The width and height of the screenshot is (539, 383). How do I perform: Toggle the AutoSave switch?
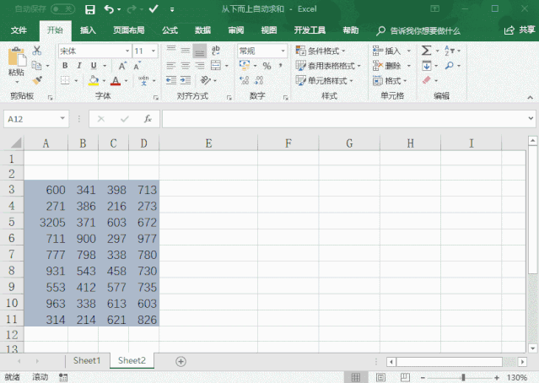tap(62, 9)
